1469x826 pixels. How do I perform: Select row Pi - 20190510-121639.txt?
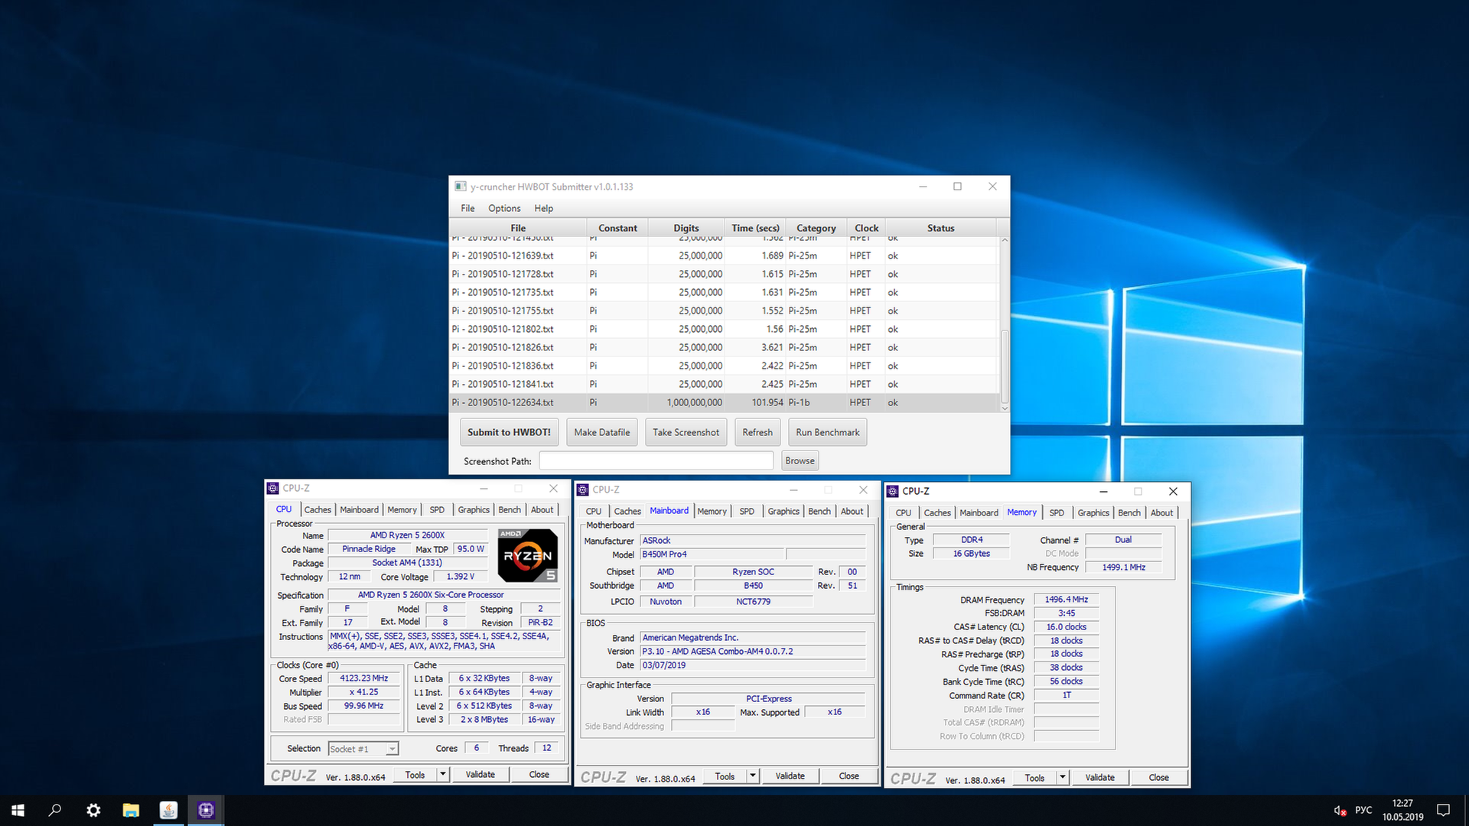725,255
